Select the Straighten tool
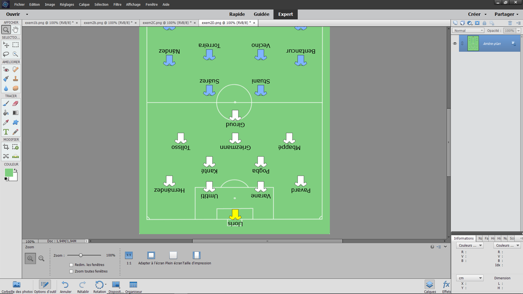Viewport: 523px width, 294px height. (x=16, y=156)
